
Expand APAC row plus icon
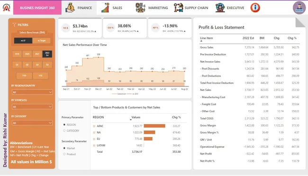pos(94,126)
